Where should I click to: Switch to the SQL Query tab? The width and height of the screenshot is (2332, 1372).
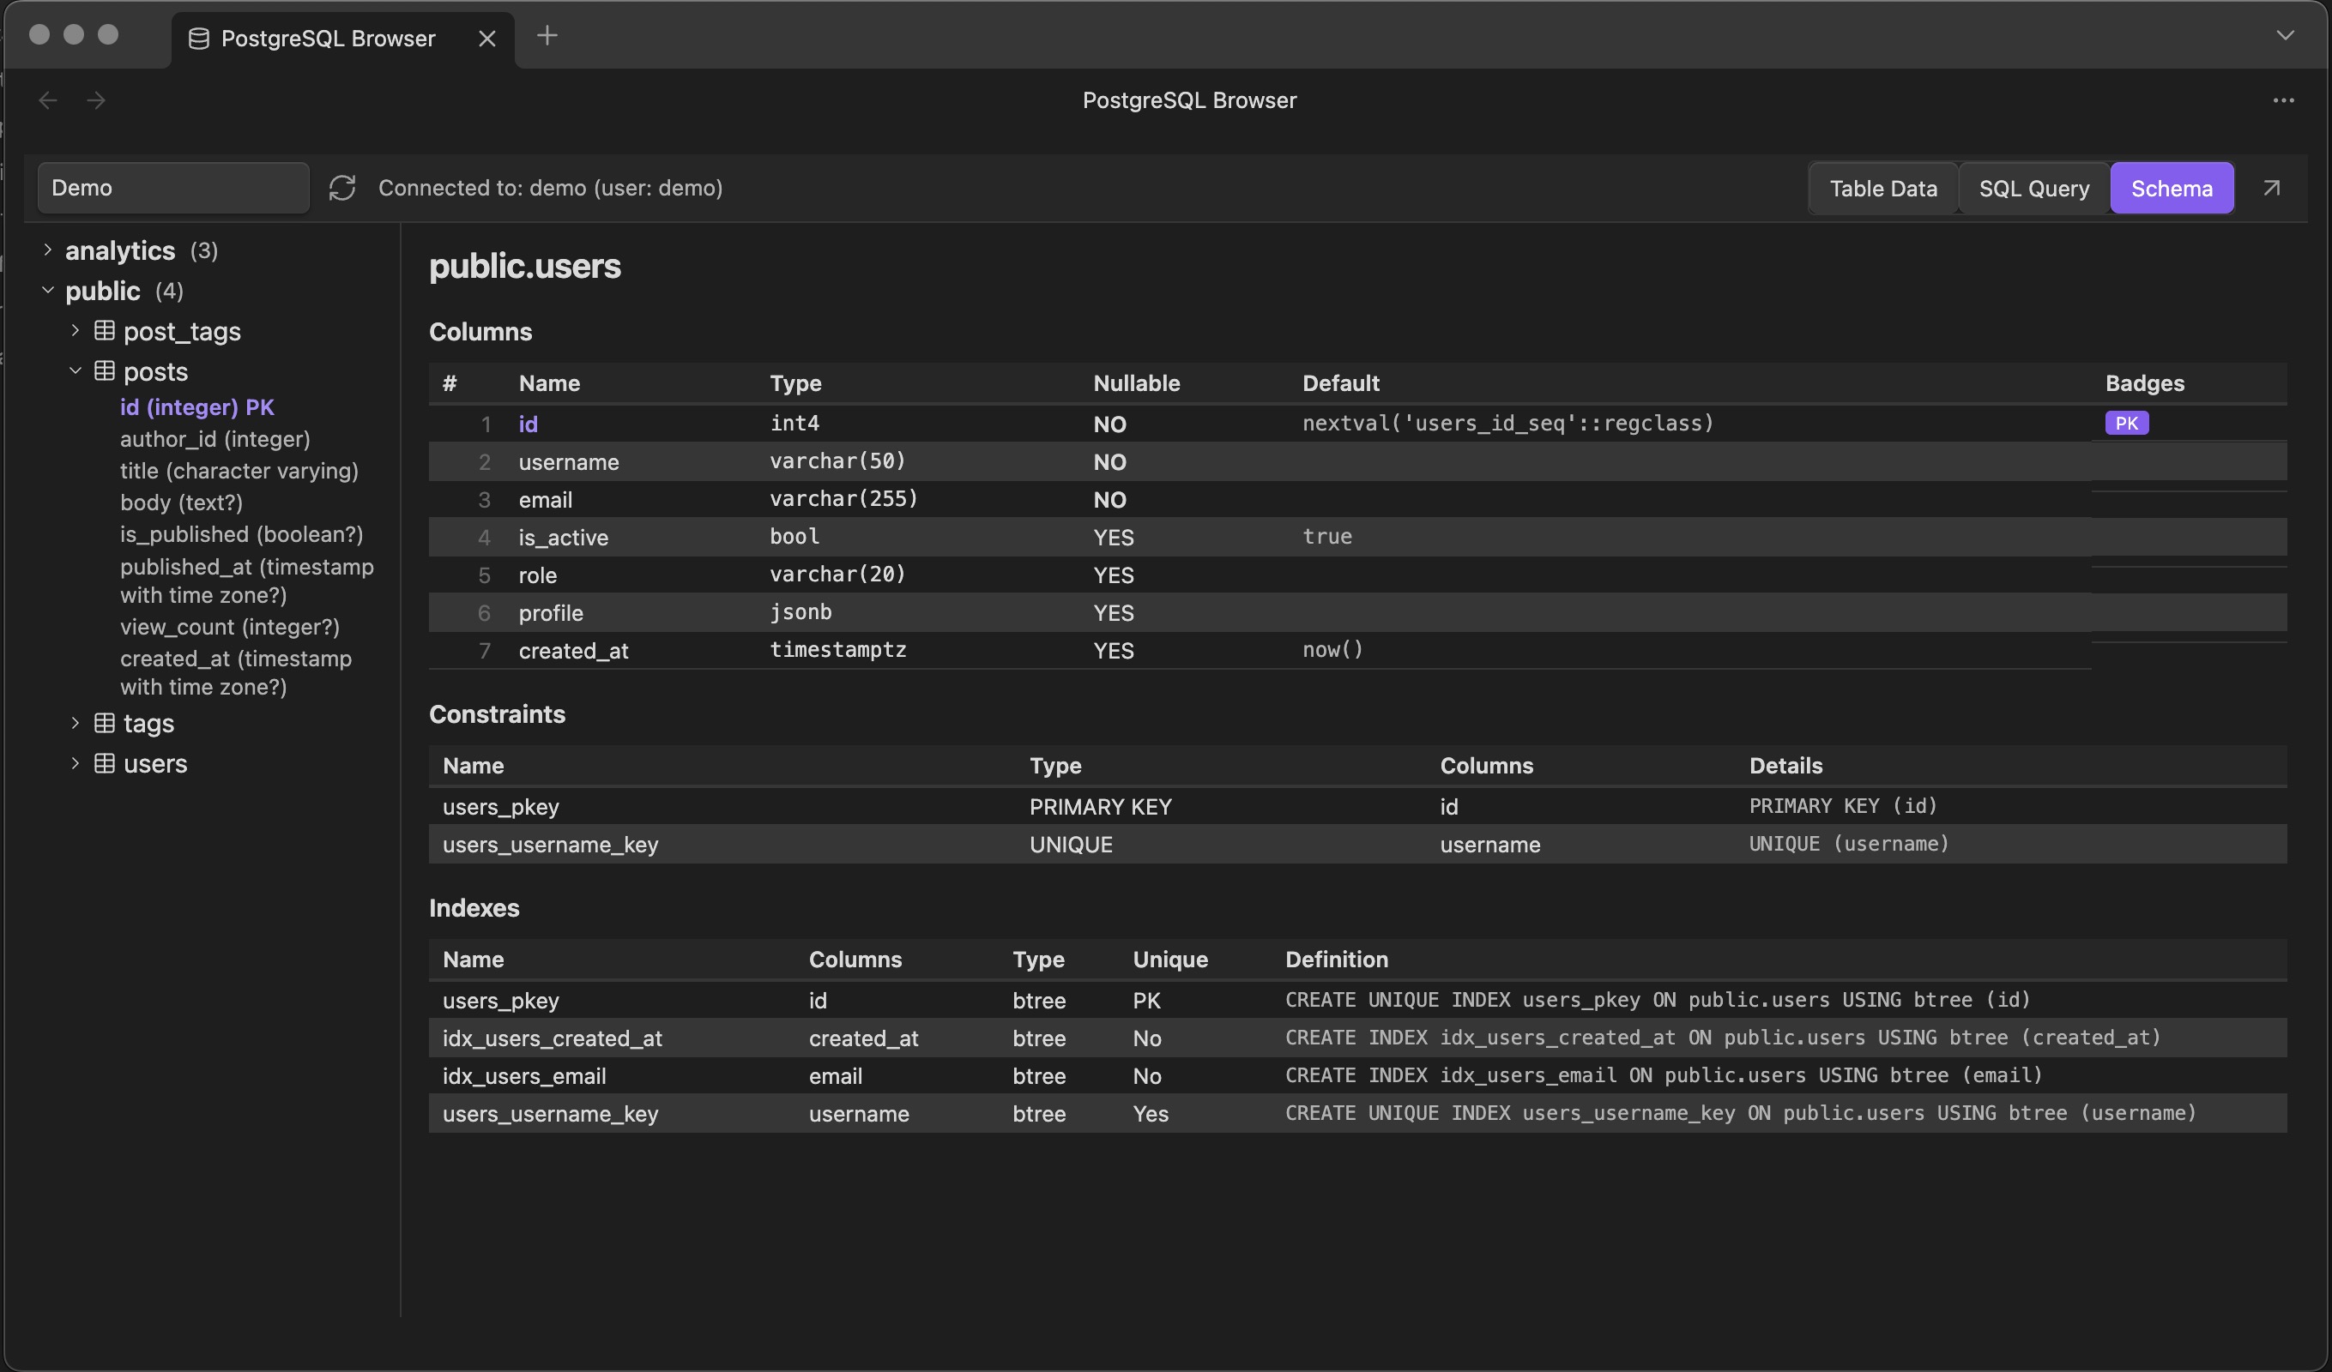pos(2033,189)
